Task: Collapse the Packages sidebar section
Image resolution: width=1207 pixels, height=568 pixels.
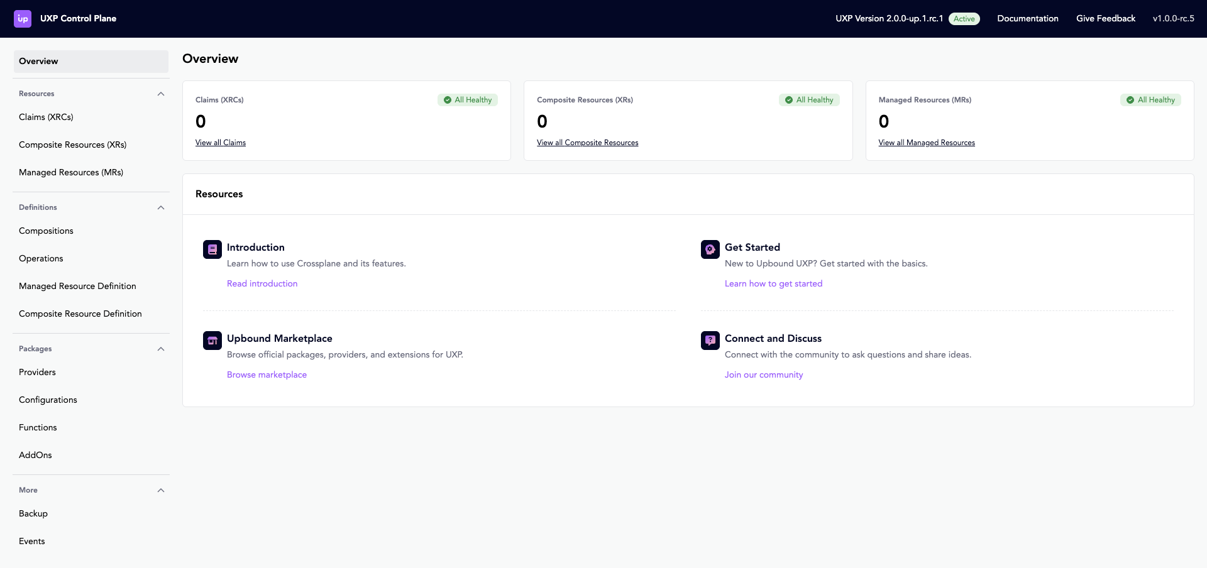Action: click(x=161, y=349)
